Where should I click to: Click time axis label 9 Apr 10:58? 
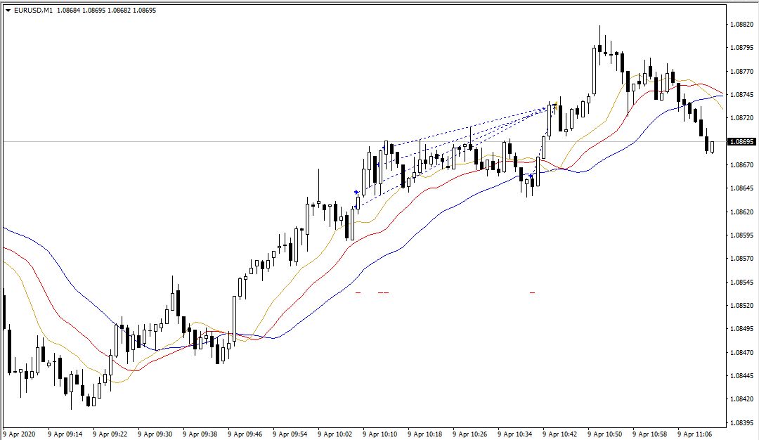click(650, 434)
